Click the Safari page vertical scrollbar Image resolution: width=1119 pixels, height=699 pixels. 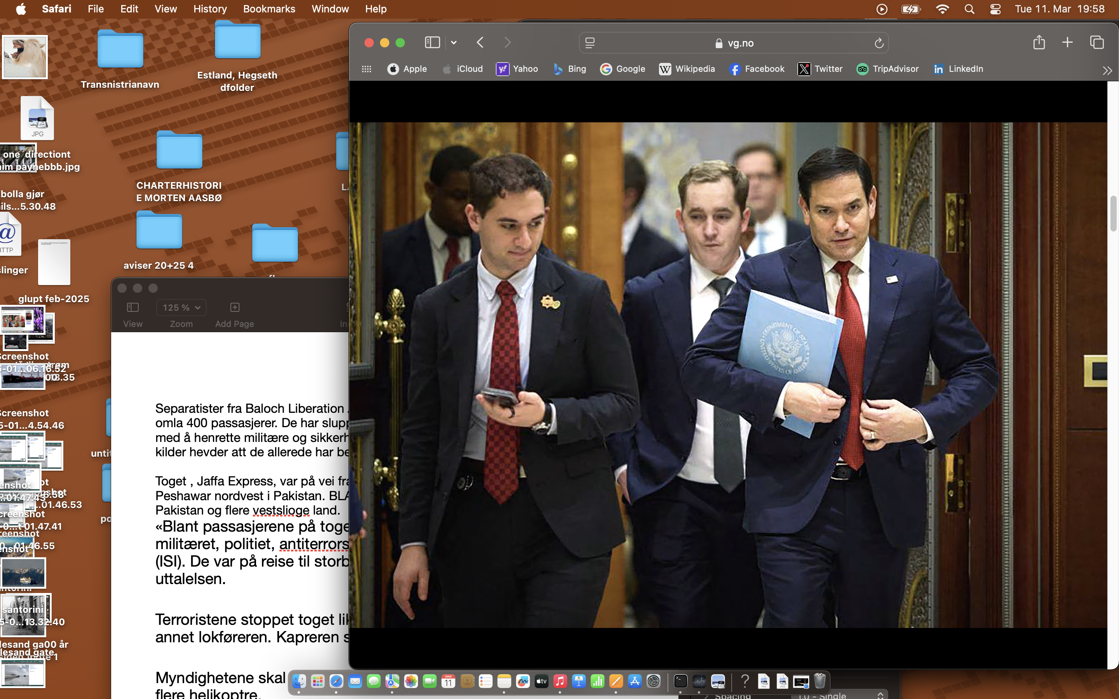click(x=1113, y=214)
